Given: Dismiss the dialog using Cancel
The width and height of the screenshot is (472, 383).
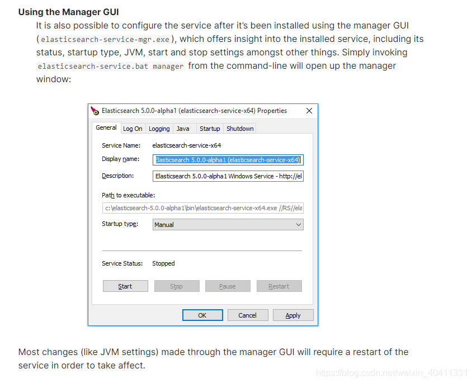Looking at the screenshot, I should click(248, 315).
